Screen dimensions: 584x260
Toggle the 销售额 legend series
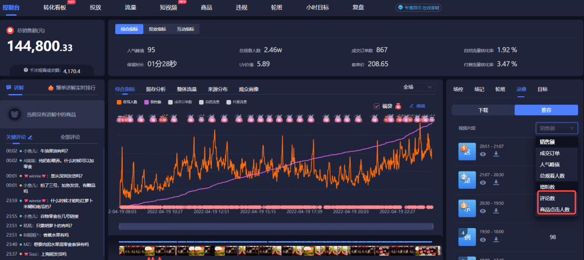pyautogui.click(x=154, y=102)
